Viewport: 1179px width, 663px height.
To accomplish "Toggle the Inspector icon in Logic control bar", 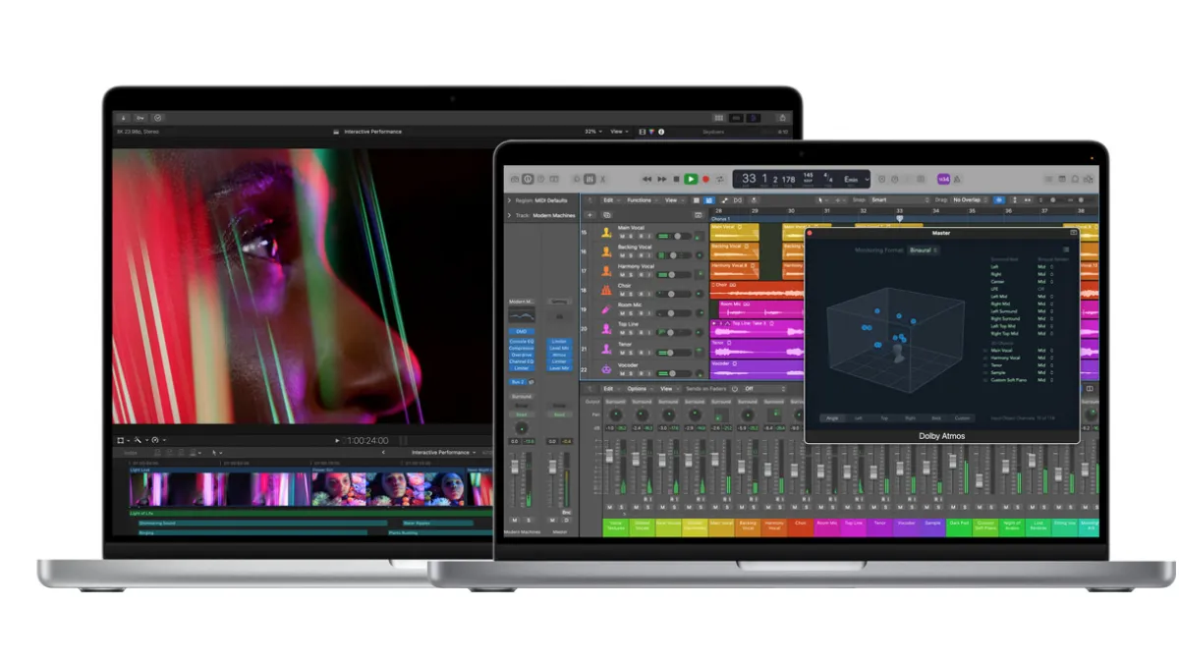I will point(528,179).
